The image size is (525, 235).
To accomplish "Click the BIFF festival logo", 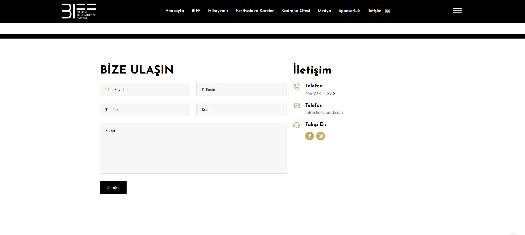I will 79,11.
